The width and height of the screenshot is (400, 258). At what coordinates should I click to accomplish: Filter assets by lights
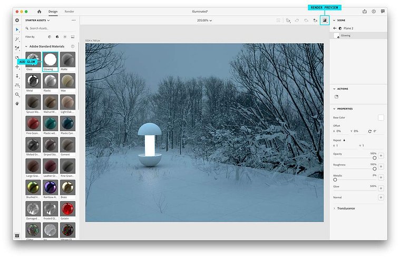click(65, 37)
